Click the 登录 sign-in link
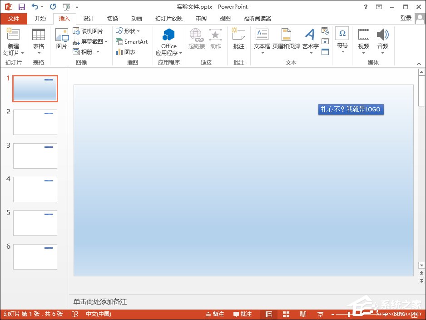This screenshot has width=426, height=320. [406, 19]
